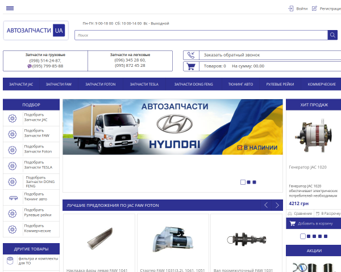Viewport: 341px width, 272px height.
Task: Select fifth Хит продаж slide dot
Action: tap(326, 236)
